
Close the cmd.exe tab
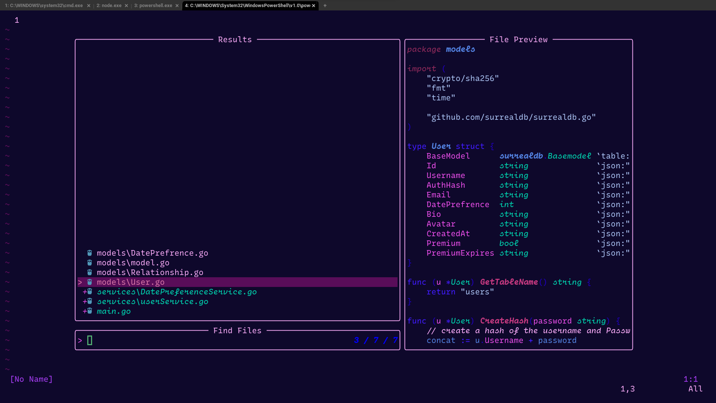(x=89, y=6)
